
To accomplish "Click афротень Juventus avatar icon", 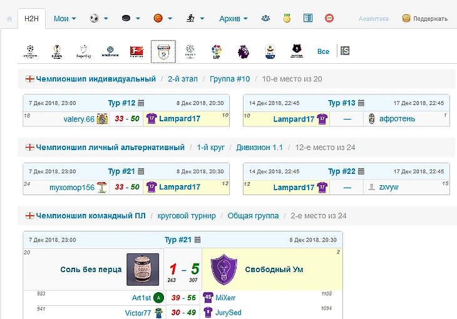I will coord(372,119).
